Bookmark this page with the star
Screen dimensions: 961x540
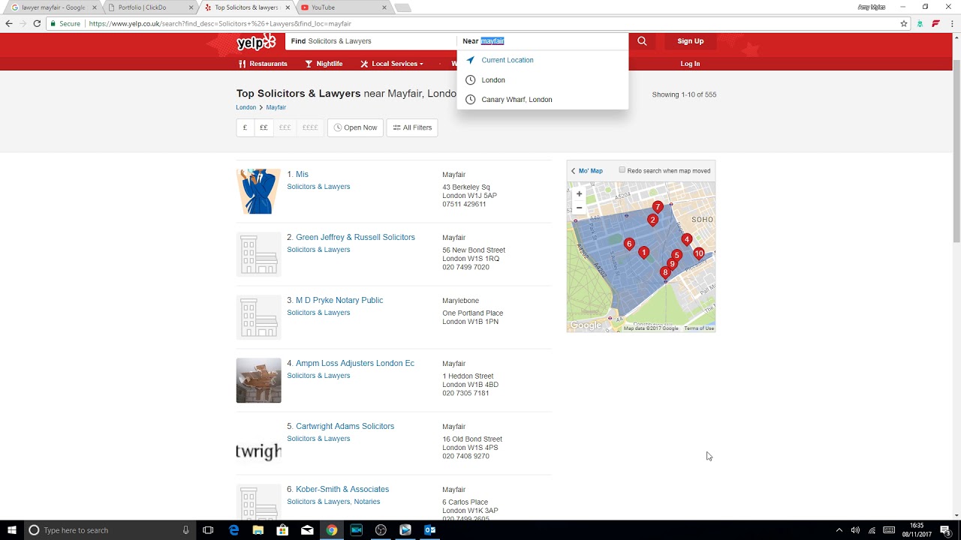904,23
